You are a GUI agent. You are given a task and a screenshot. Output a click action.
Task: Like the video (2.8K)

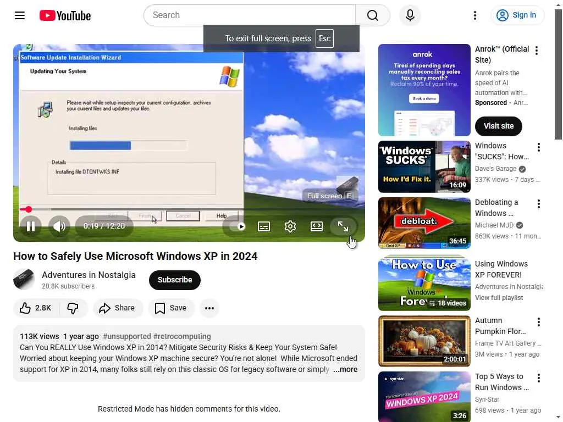35,308
